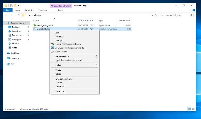The width and height of the screenshot is (201, 119).
Task: Switch to the Visualizza ribbon tab
Action: pos(43,10)
